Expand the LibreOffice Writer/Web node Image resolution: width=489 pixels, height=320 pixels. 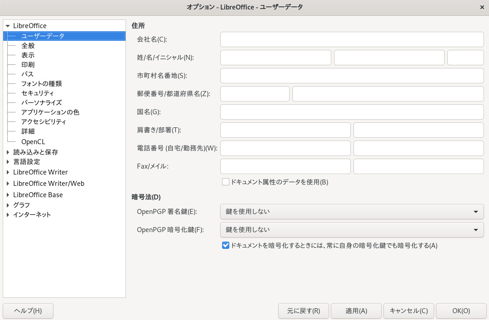(8, 184)
